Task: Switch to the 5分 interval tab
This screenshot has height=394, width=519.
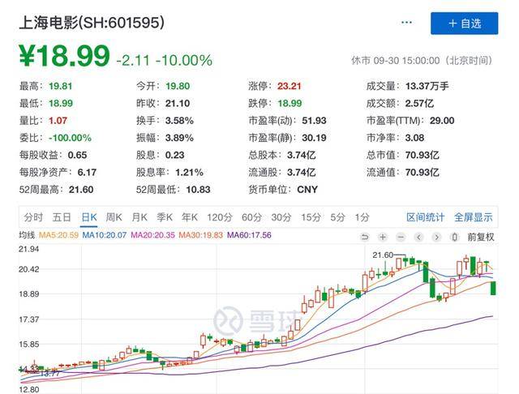Action: click(337, 217)
